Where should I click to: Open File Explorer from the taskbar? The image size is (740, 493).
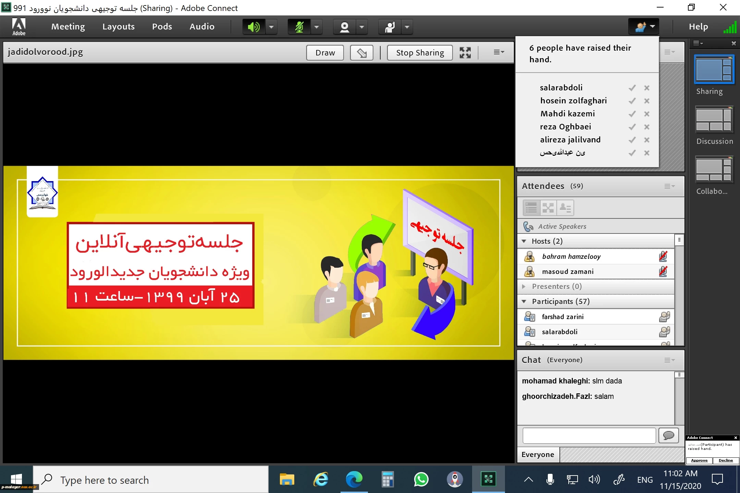click(x=287, y=479)
